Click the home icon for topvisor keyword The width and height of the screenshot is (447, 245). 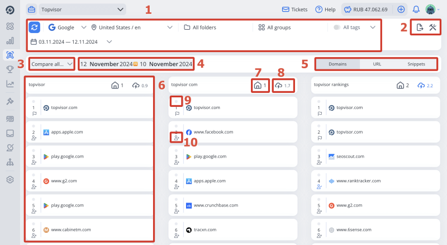115,86
